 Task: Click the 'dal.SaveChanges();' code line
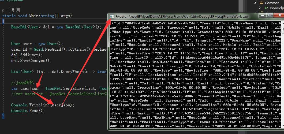click(31, 61)
